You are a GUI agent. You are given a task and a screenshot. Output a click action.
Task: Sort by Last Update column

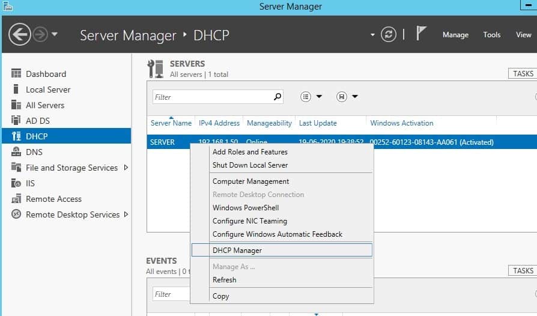click(x=318, y=123)
